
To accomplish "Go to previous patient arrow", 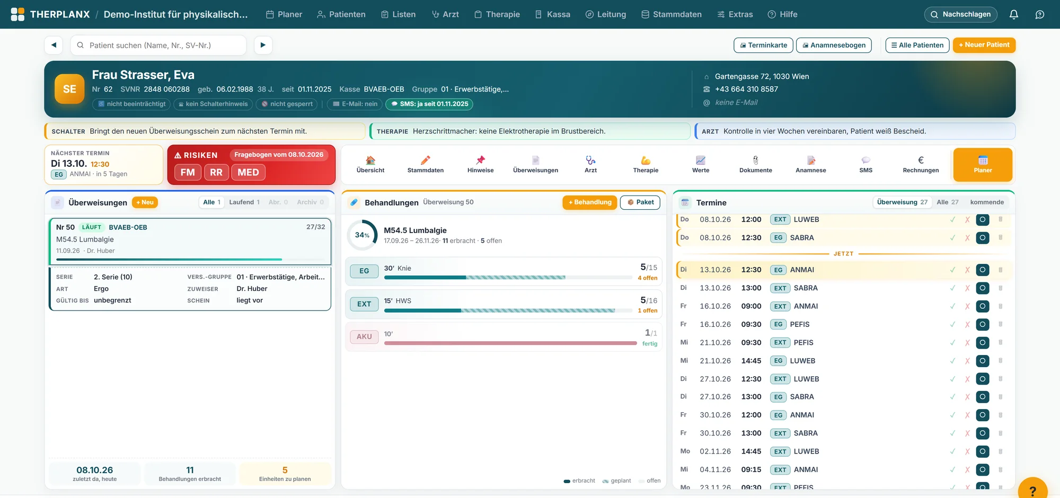I will click(x=54, y=45).
